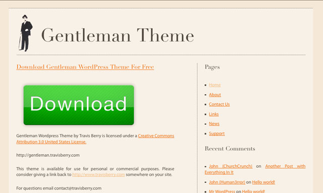This screenshot has width=323, height=193.
Task: Open the Creative Commons Attribution license link
Action: 95,139
